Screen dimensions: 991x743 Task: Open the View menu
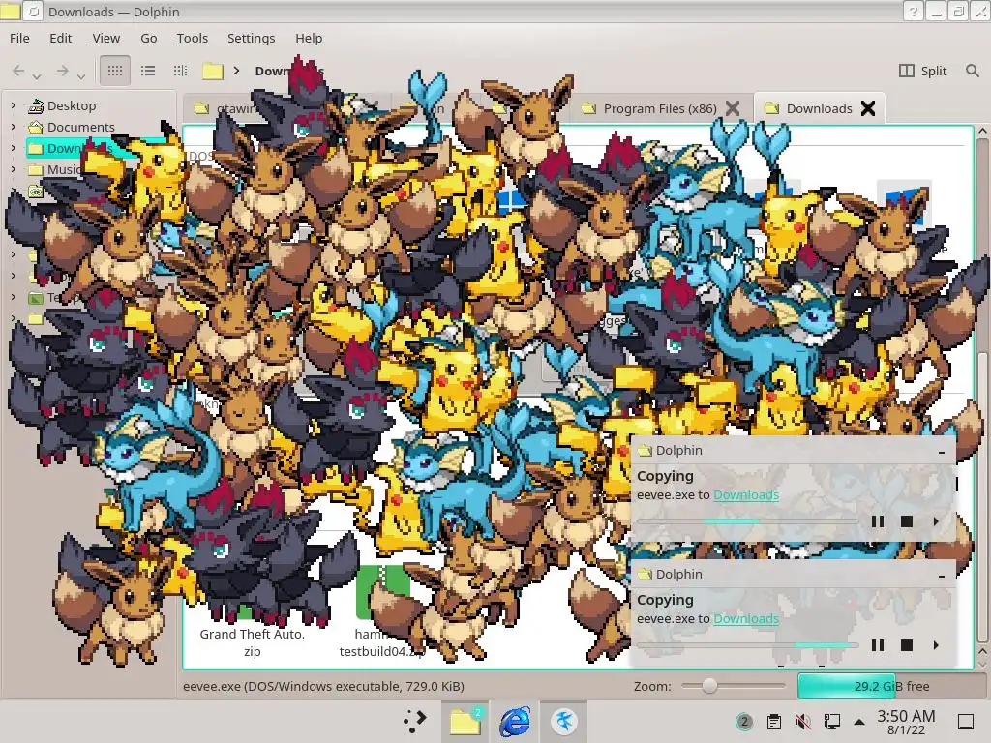105,38
